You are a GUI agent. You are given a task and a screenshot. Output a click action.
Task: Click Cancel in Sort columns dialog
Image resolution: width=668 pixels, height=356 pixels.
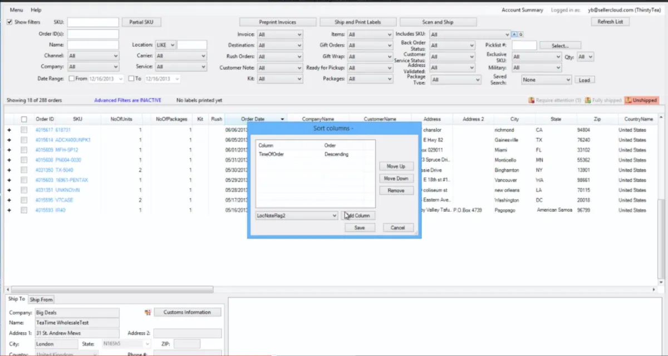point(398,228)
